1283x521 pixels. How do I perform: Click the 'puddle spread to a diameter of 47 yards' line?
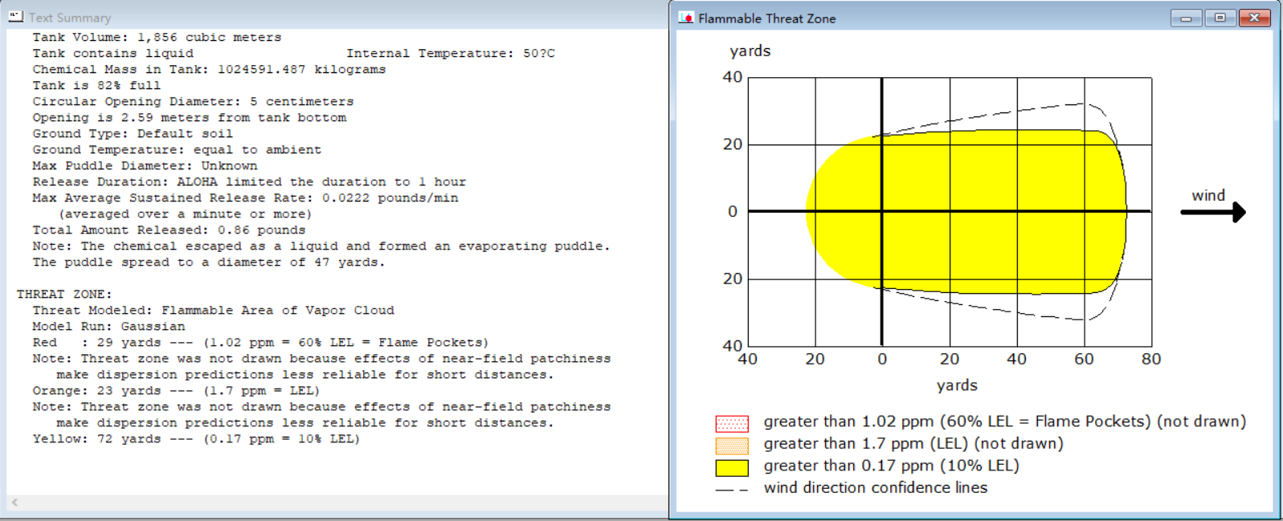(209, 262)
